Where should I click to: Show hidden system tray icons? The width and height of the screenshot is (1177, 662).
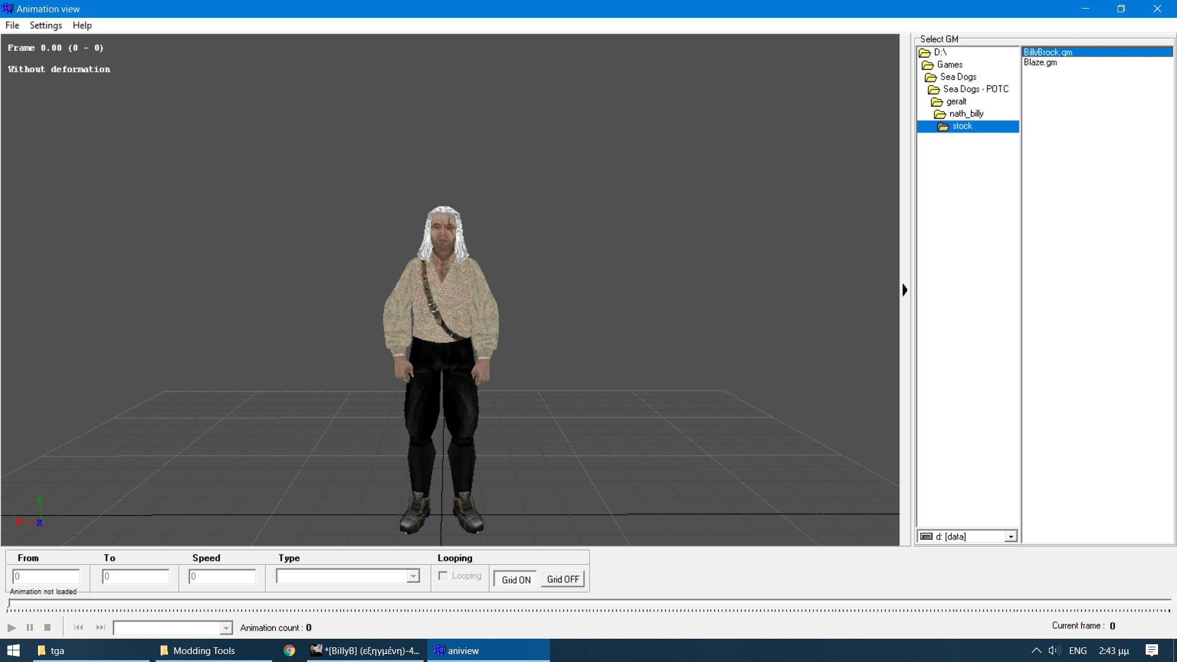(x=1036, y=650)
